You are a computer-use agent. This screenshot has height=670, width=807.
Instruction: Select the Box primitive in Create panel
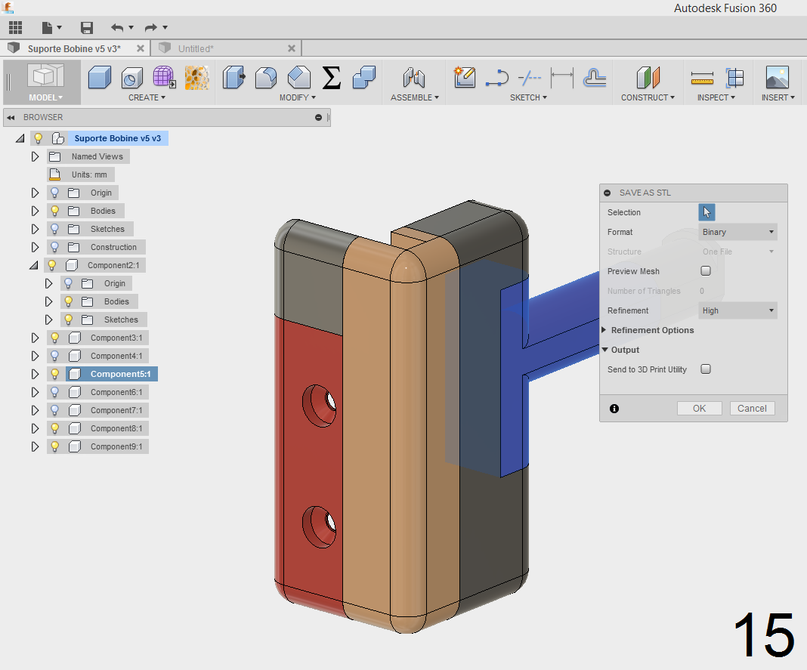coord(99,77)
